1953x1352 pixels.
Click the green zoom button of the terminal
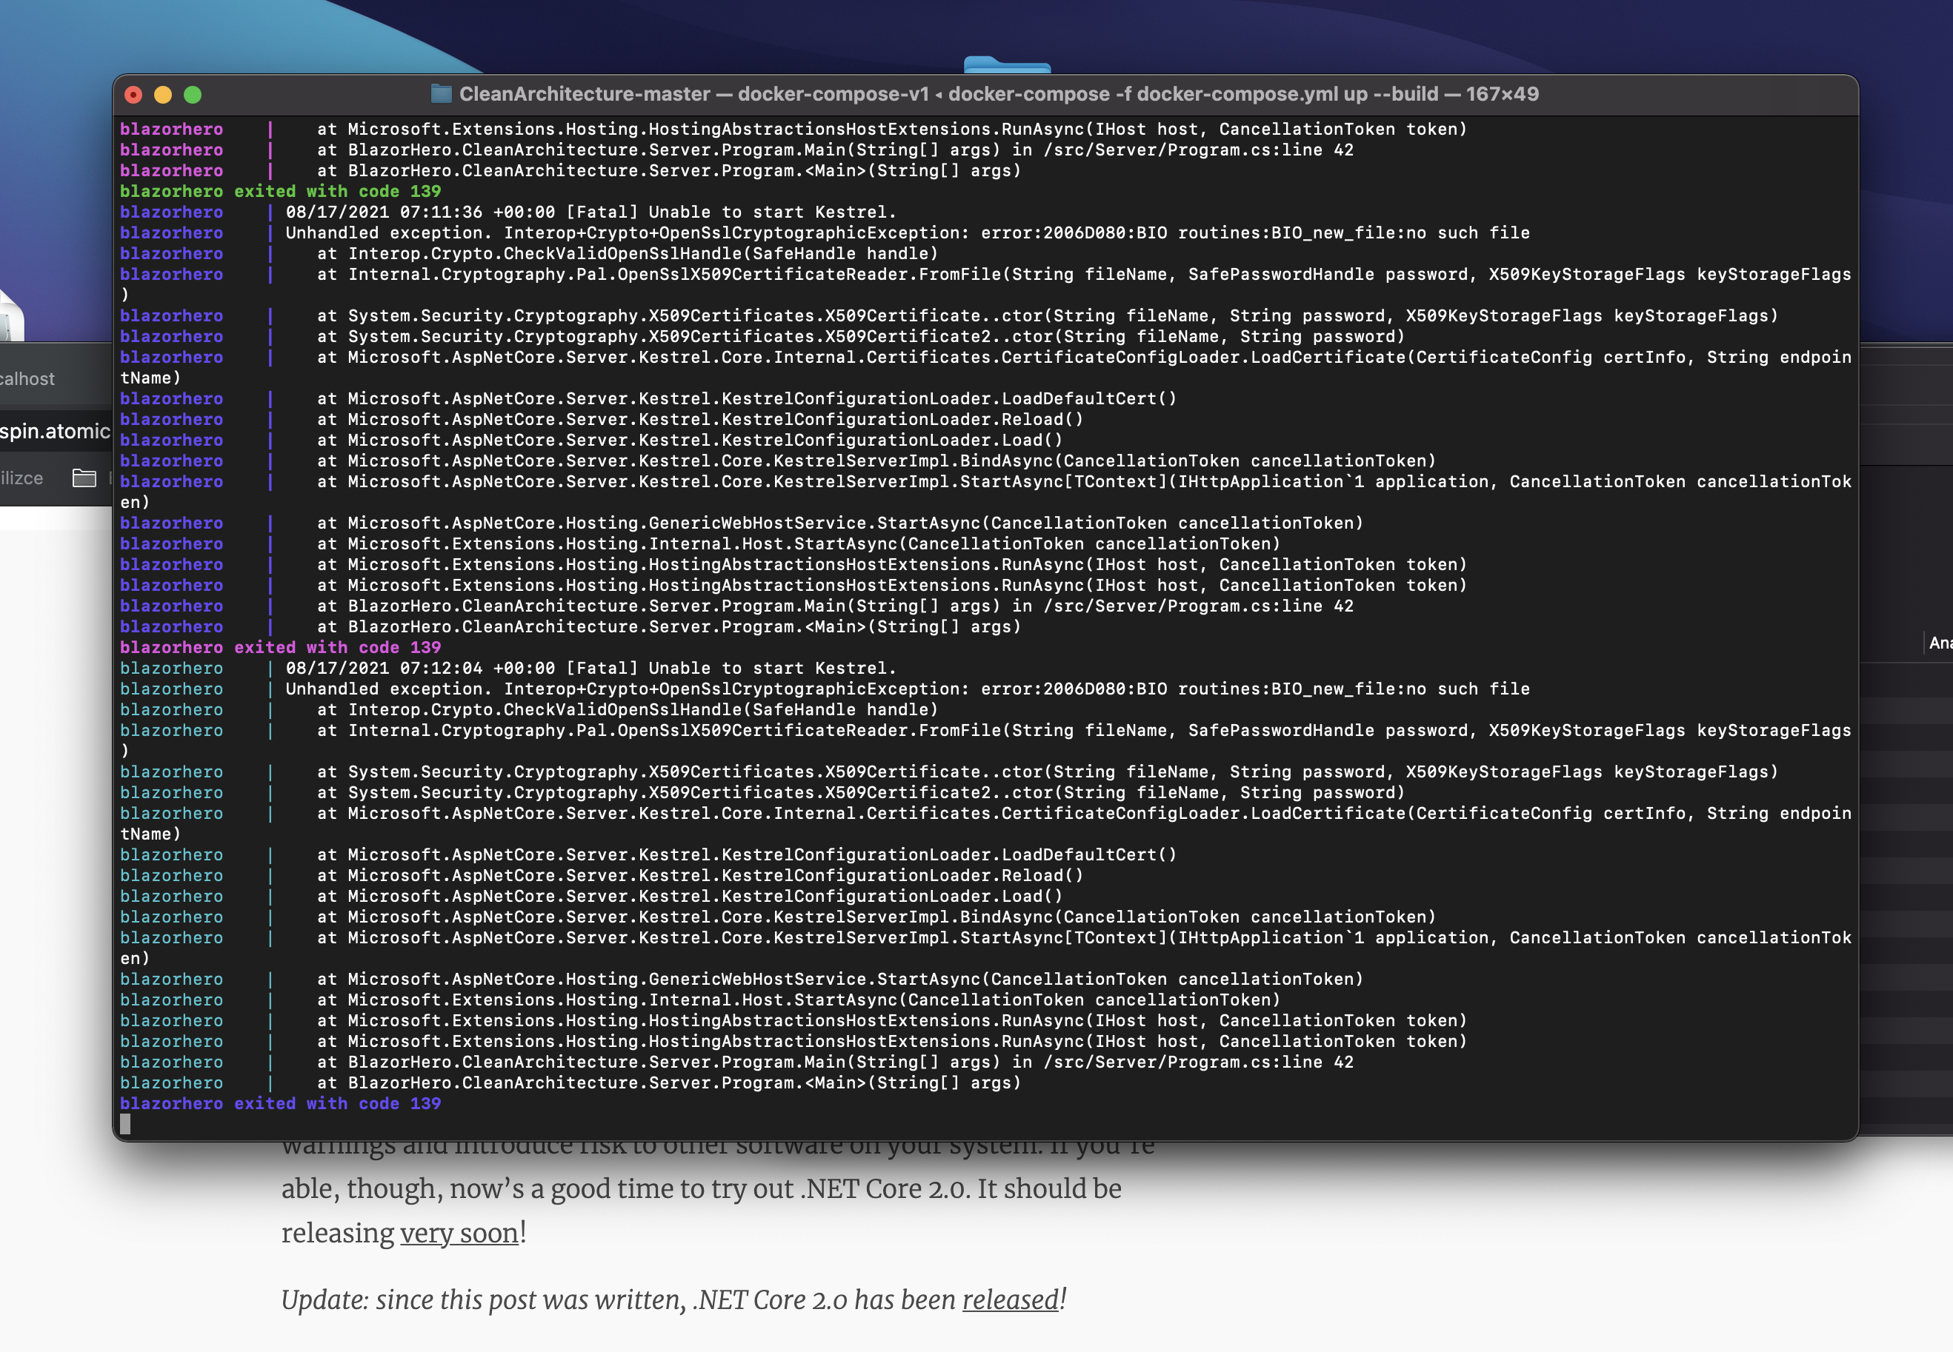coord(193,95)
